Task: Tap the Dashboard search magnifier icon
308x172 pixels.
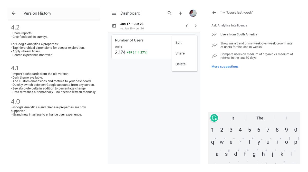Action: (169, 13)
